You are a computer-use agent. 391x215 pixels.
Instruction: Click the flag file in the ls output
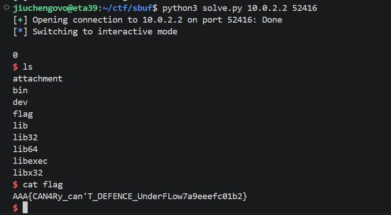[x=23, y=114]
